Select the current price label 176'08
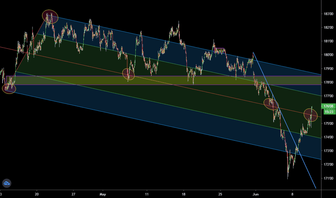This screenshot has width=336, height=198. pyautogui.click(x=328, y=106)
